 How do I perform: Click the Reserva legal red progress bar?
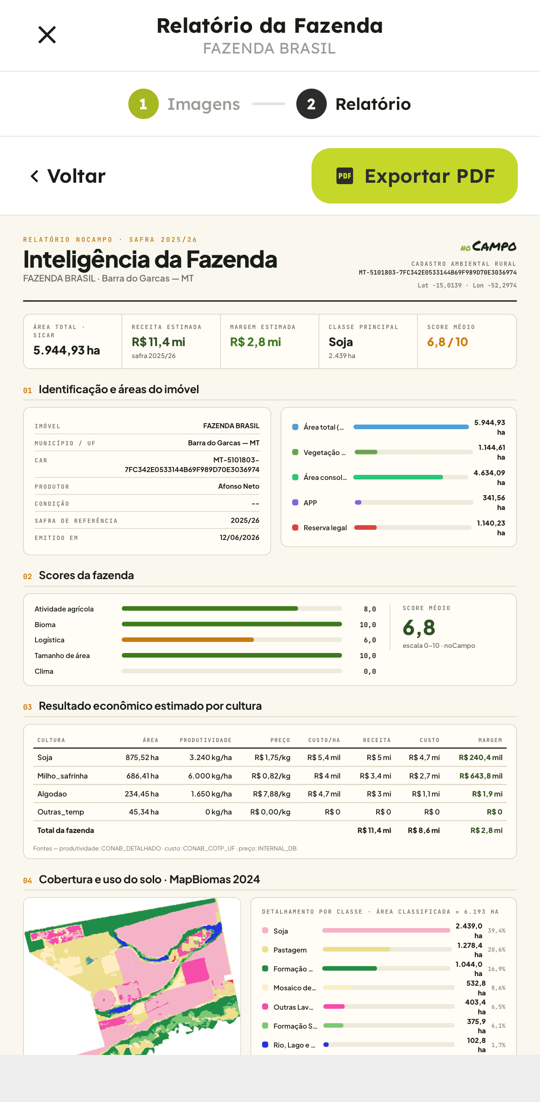[x=413, y=527]
